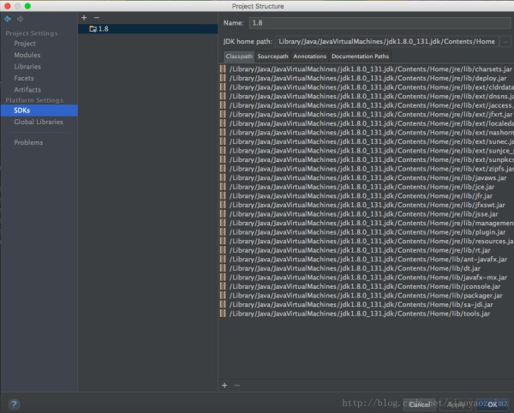Click jar icon beside jce.jar

pos(223,187)
